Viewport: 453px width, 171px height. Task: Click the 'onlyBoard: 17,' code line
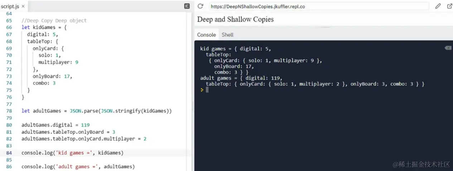coord(53,76)
